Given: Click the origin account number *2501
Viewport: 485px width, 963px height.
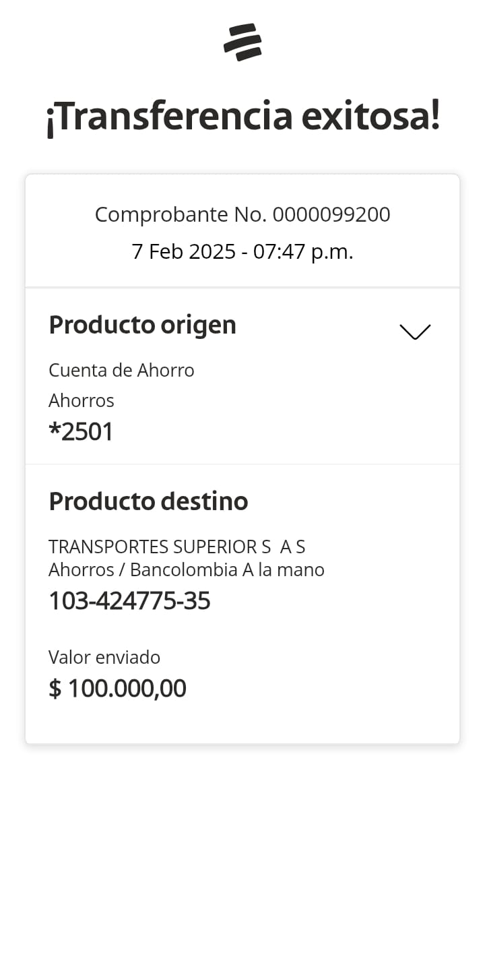Looking at the screenshot, I should tap(81, 431).
